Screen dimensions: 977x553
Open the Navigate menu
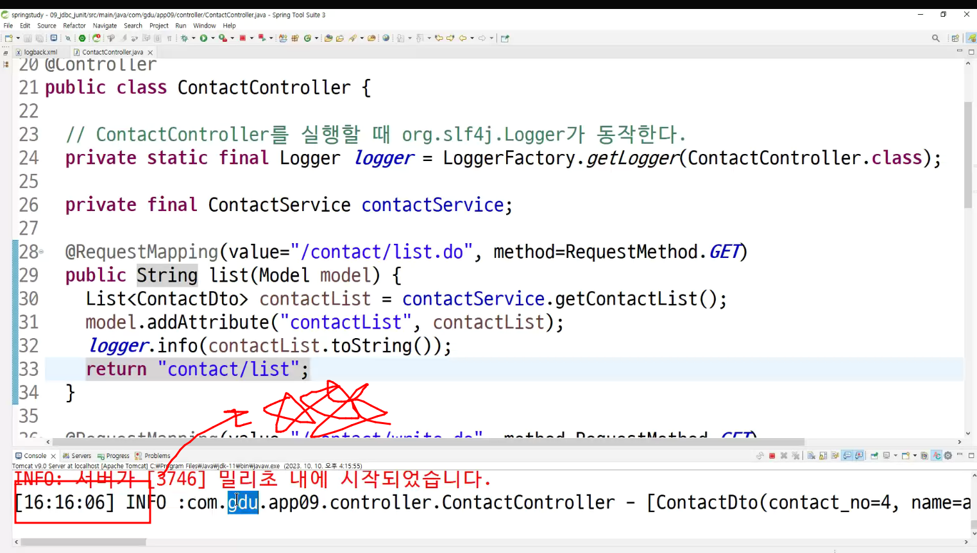[105, 26]
